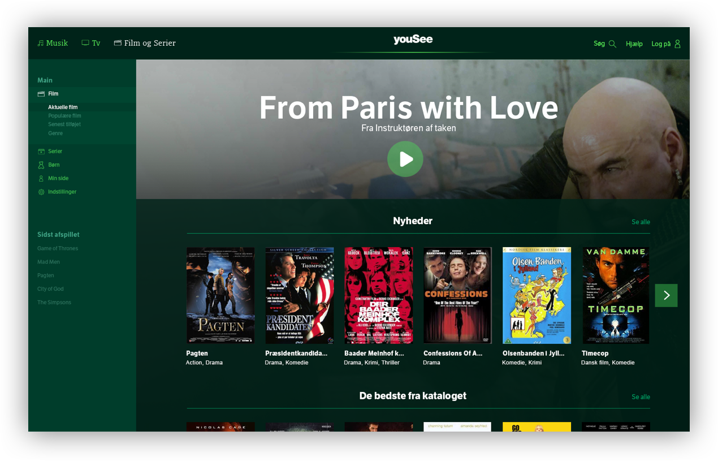Open the Musik section
Screen dimensions: 718x461
tap(53, 43)
